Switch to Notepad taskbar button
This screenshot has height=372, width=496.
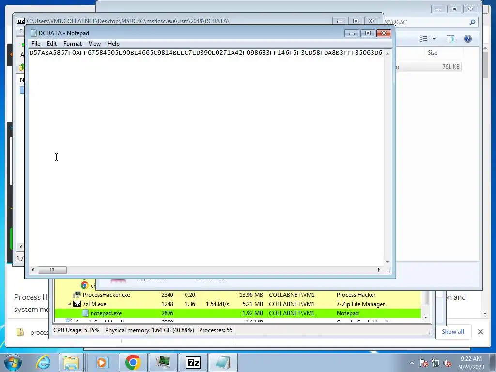pos(223,362)
